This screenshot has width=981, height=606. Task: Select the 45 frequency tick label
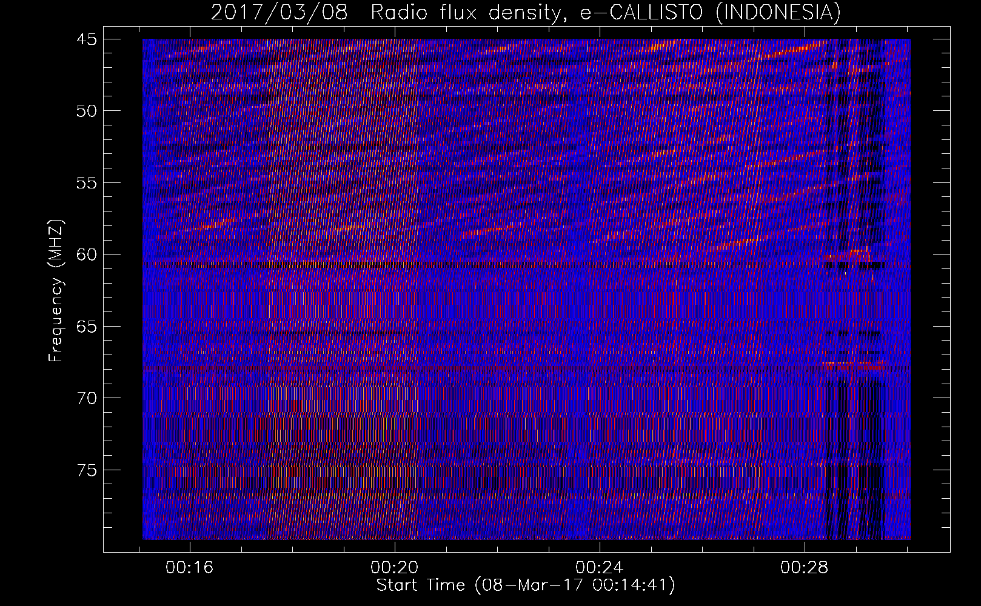click(86, 39)
